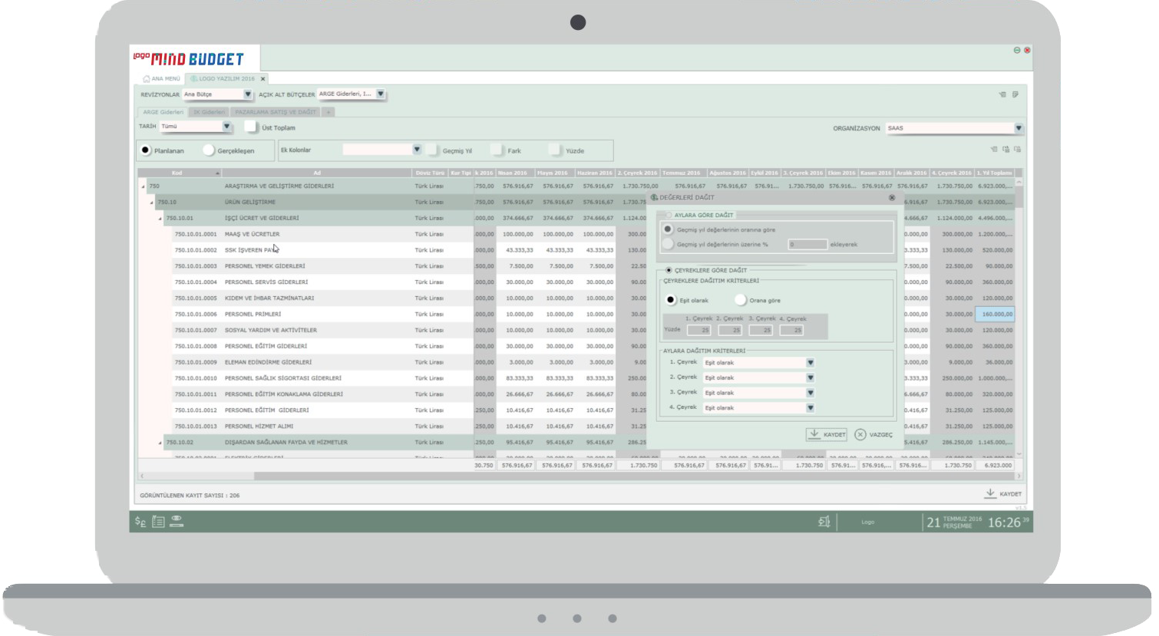Tick the Geçmiş Yıl checkbox
This screenshot has width=1159, height=636.
pyautogui.click(x=433, y=150)
